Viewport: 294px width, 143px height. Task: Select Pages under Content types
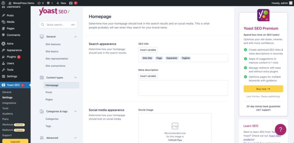tap(49, 100)
